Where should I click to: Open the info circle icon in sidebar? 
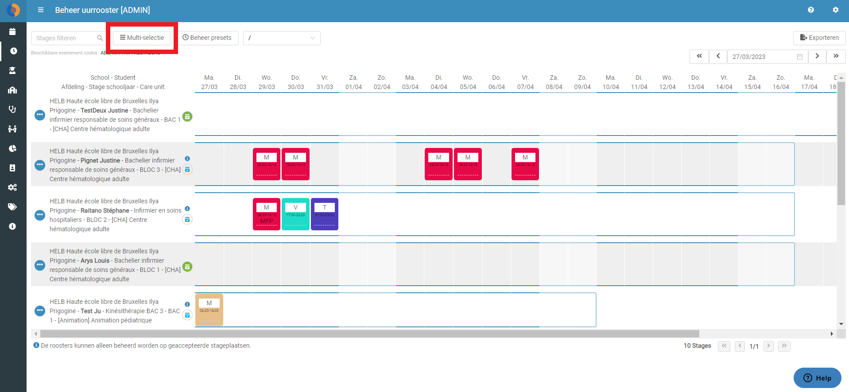pos(12,226)
